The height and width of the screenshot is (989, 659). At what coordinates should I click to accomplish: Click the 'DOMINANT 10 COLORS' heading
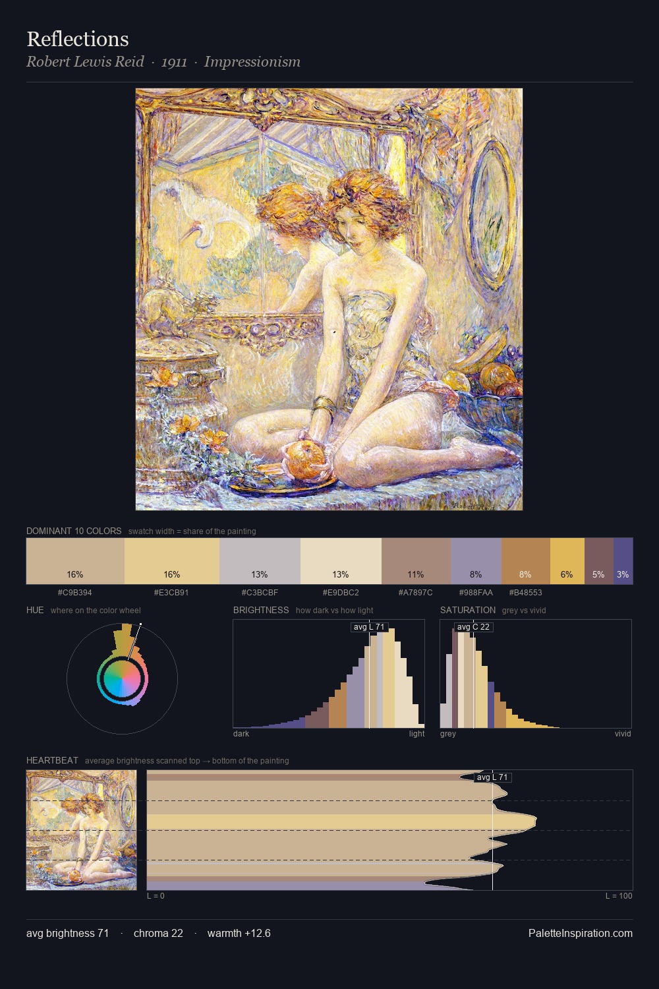[74, 531]
